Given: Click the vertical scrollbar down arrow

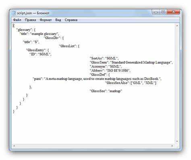Looking at the screenshot, I should (177, 141).
